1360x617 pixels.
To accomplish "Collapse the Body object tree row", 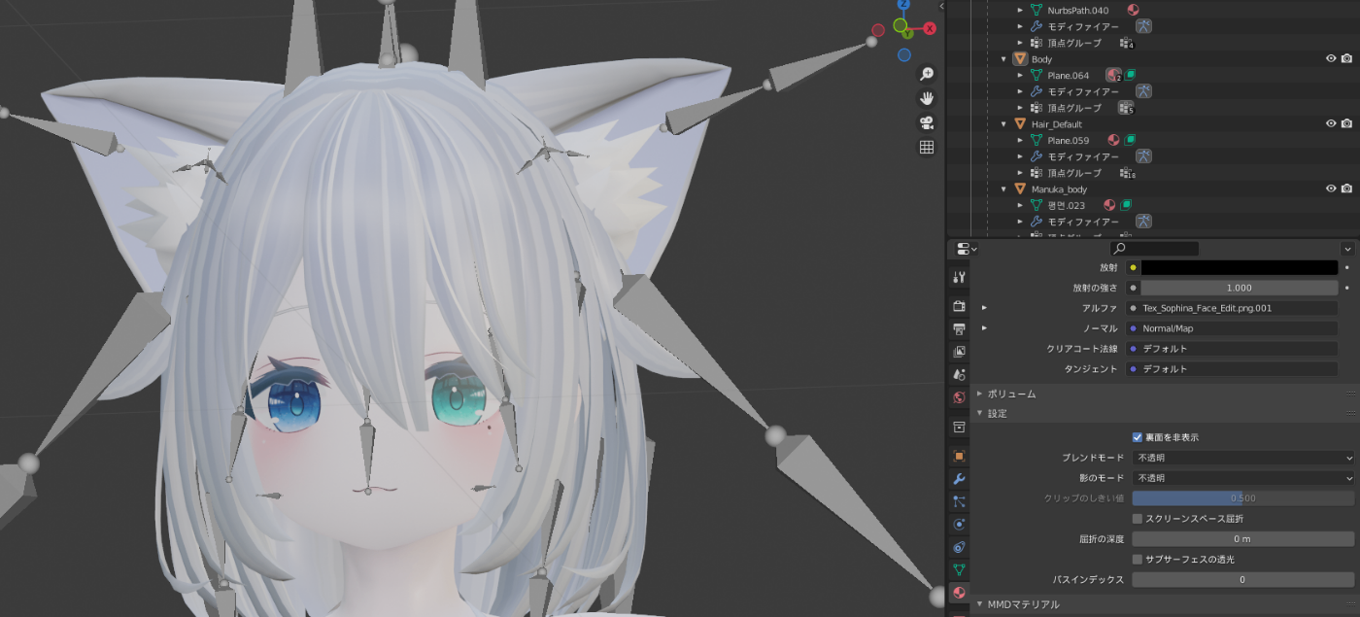I will tap(1003, 59).
